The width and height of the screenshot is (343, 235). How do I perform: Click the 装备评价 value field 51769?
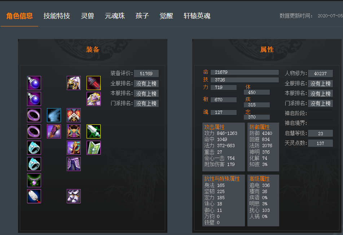(146, 73)
